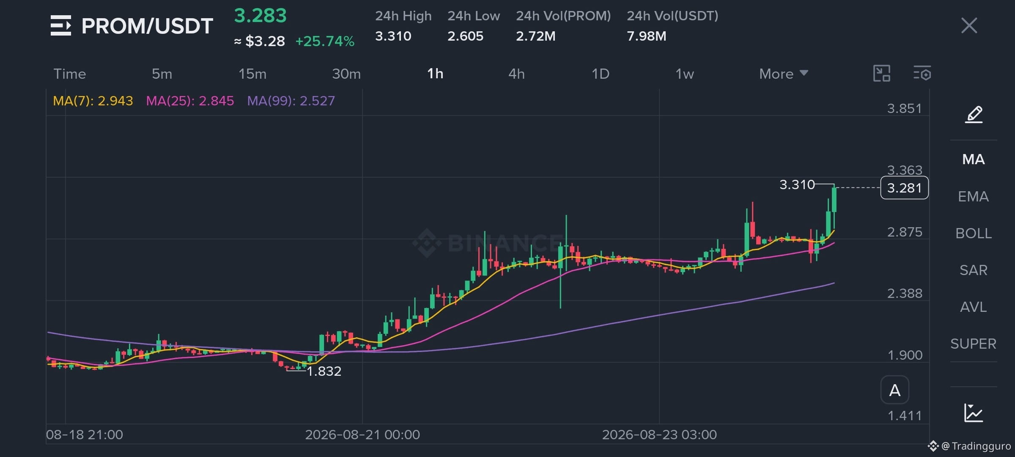Tap the 08-18 21:00 time axis label

[85, 435]
